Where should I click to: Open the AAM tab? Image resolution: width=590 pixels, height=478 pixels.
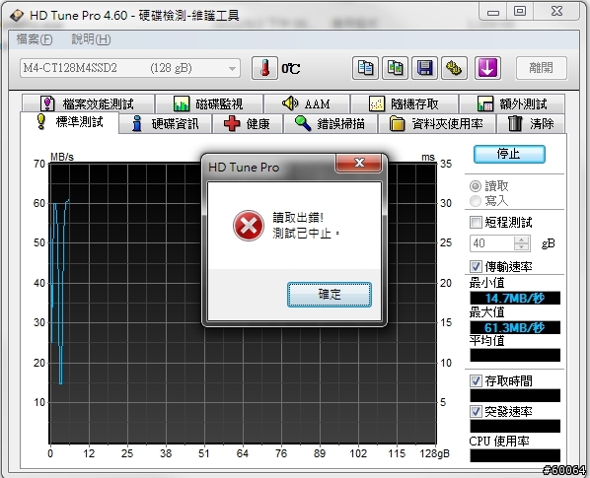307,103
